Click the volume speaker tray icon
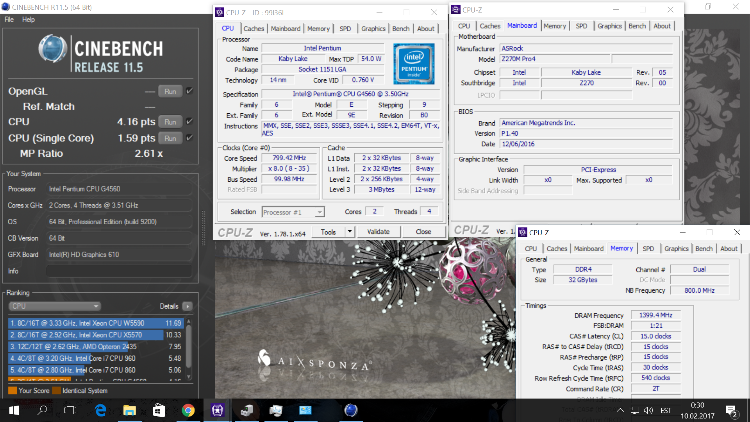The height and width of the screenshot is (422, 750). click(648, 410)
